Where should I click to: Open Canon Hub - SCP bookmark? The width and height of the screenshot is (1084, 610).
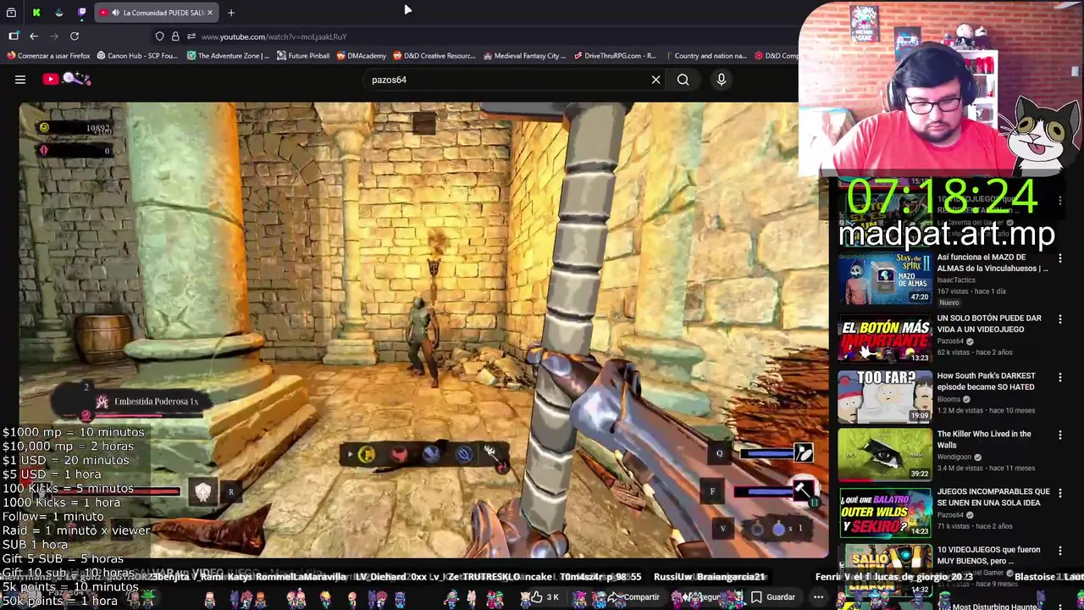[137, 56]
